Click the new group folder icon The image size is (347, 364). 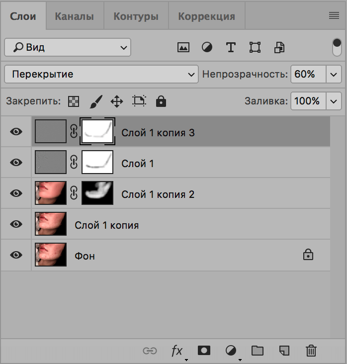tap(258, 351)
